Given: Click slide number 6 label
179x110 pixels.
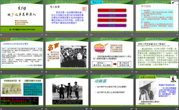Looking at the screenshot, I should pyautogui.click(x=87, y=72).
